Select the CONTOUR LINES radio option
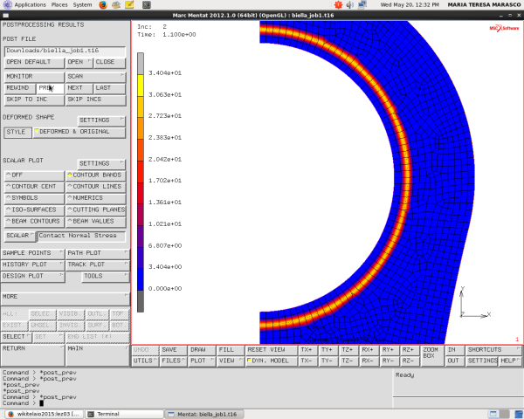Screen dimensions: 524x419 [95, 187]
